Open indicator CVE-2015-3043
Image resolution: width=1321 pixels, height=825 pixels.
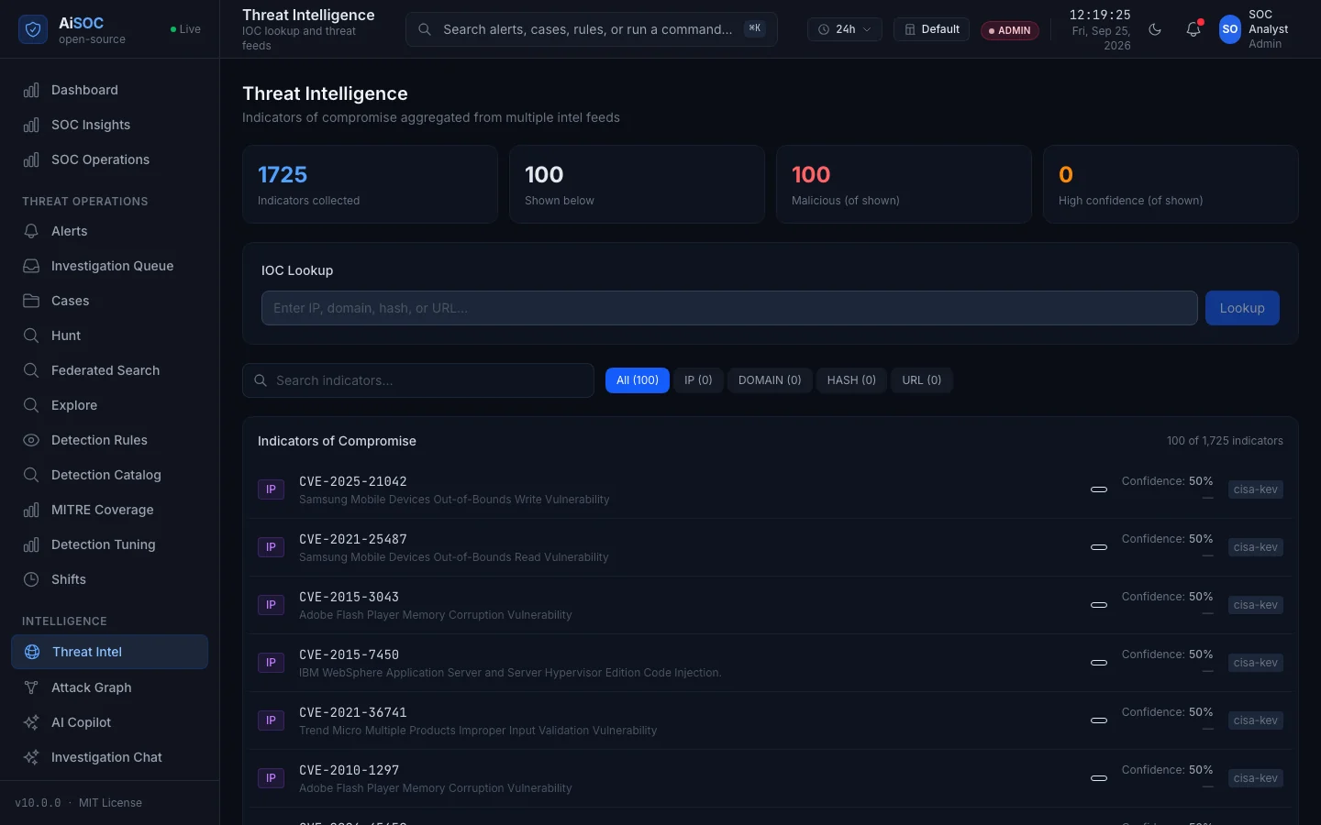771,605
